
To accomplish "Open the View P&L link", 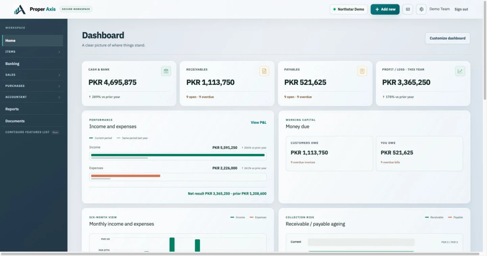I will pos(259,122).
